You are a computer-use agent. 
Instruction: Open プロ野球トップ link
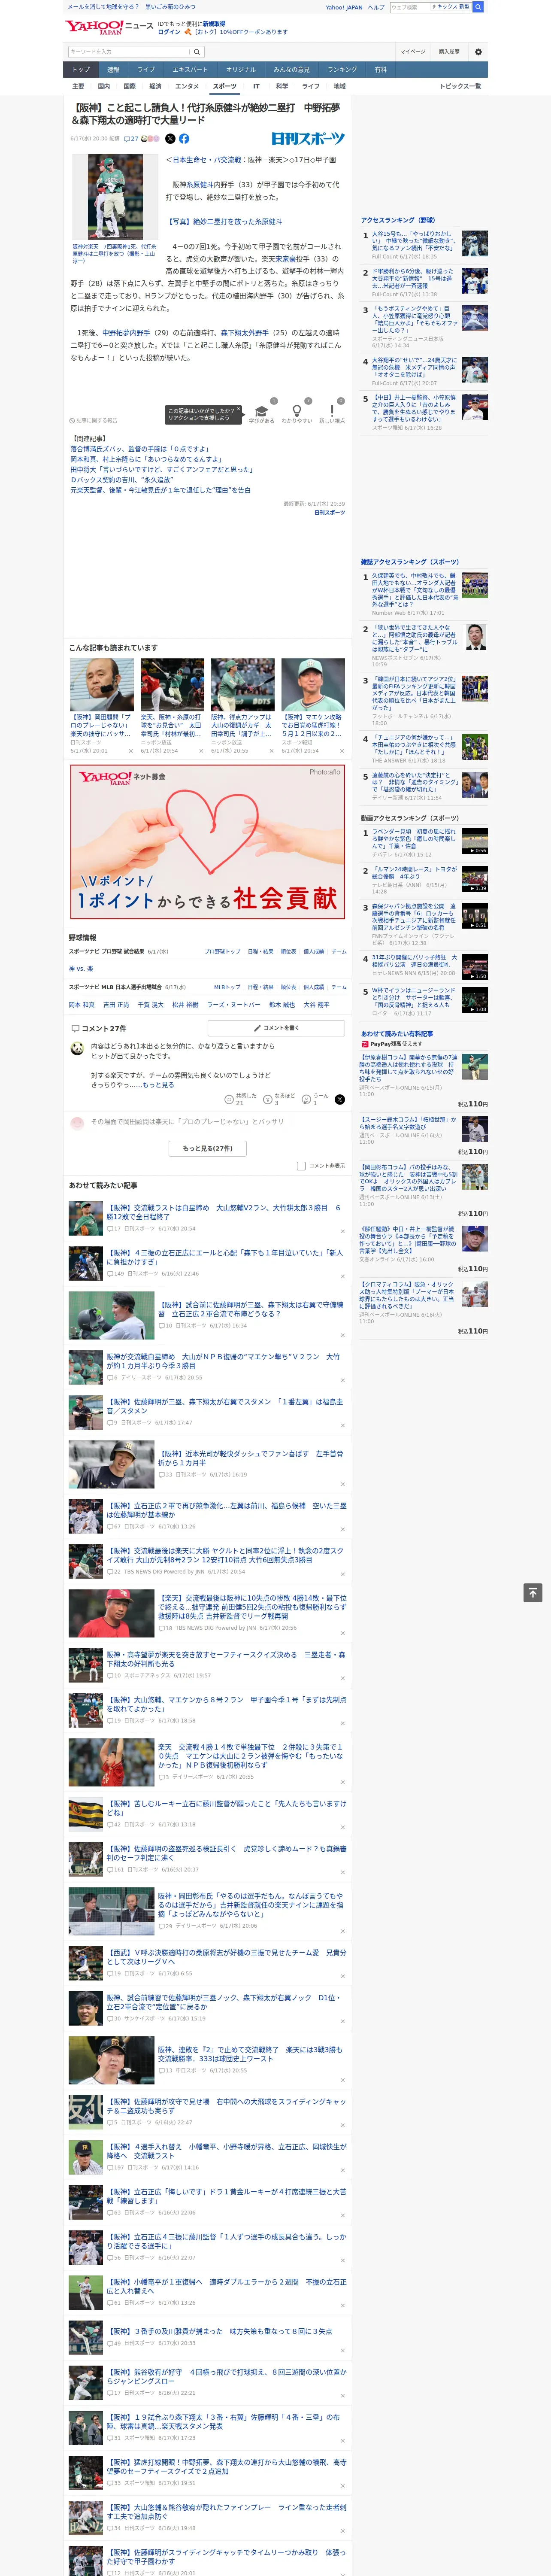[x=222, y=952]
